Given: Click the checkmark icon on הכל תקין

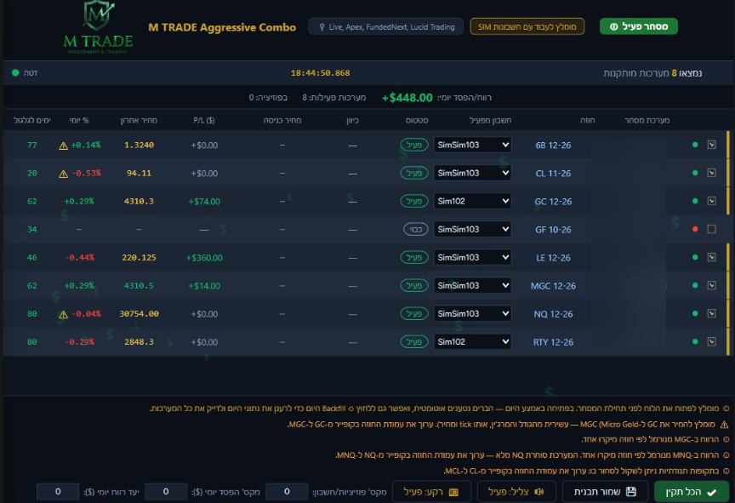Looking at the screenshot, I should [x=711, y=492].
